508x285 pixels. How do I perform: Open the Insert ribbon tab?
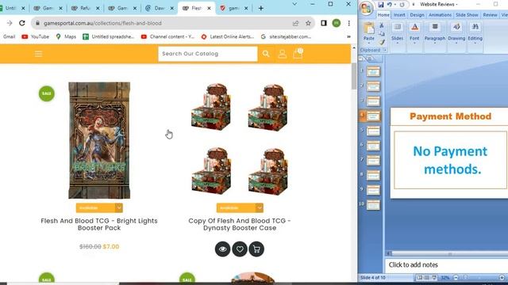pos(399,15)
